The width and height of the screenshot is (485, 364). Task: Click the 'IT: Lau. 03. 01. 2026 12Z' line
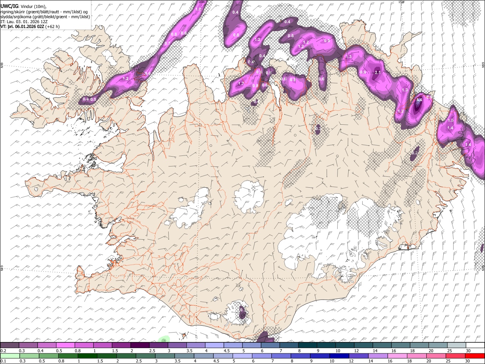coord(25,22)
